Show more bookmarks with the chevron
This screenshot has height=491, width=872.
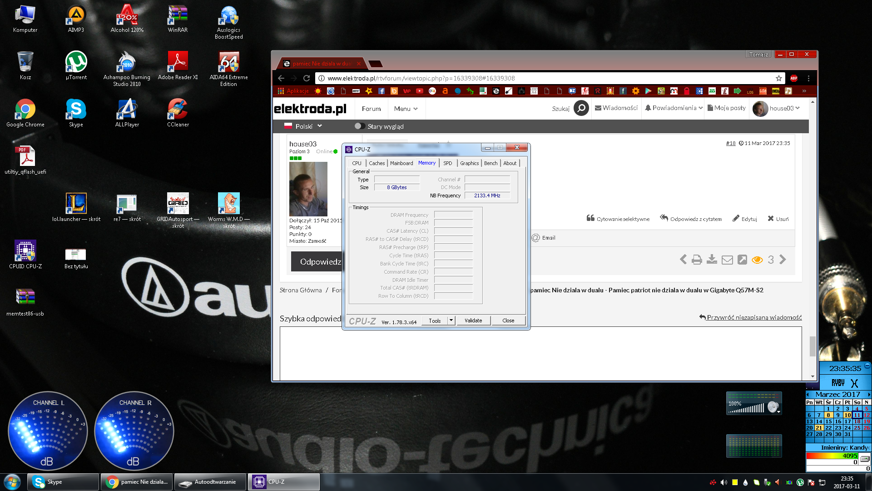[804, 91]
